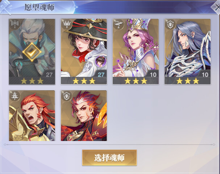Click the class icon on purple-haired card

[x=119, y=24]
